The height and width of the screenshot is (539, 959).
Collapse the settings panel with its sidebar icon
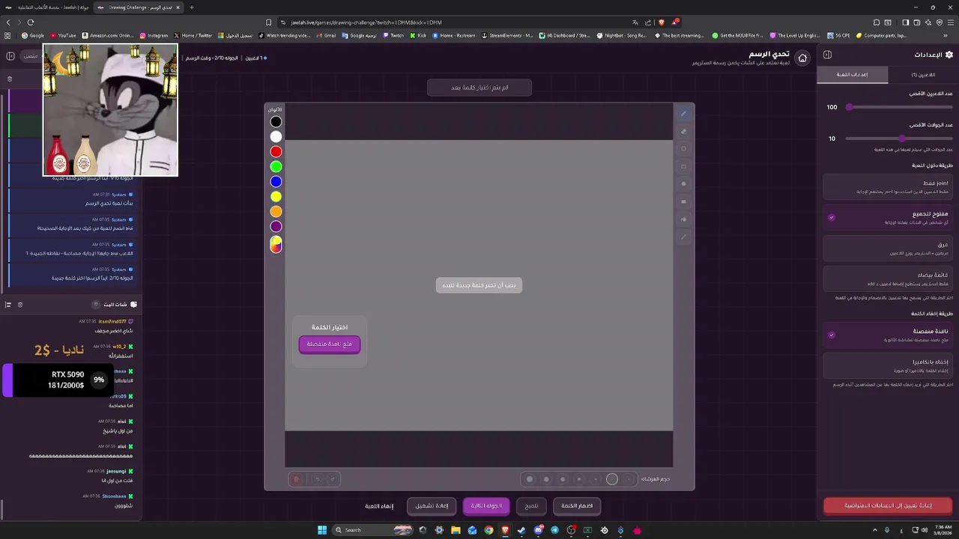coord(827,55)
